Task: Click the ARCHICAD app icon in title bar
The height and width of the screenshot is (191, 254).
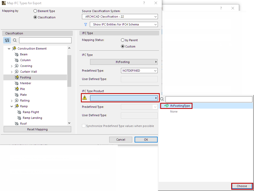Action: pyautogui.click(x=4, y=3)
